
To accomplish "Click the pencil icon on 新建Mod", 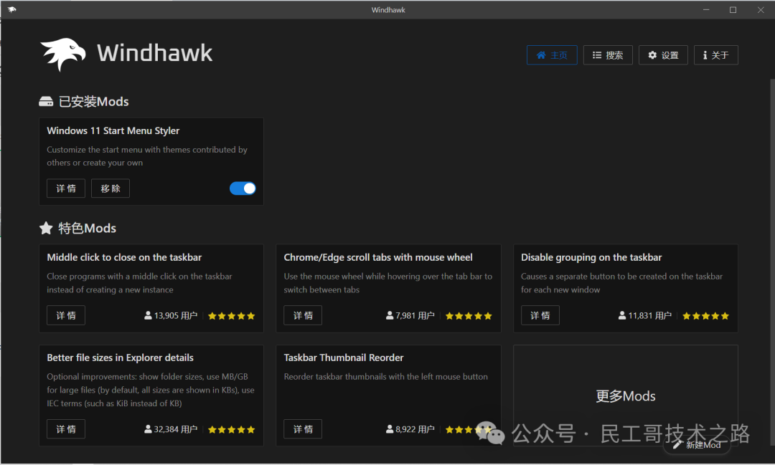I will pyautogui.click(x=677, y=445).
